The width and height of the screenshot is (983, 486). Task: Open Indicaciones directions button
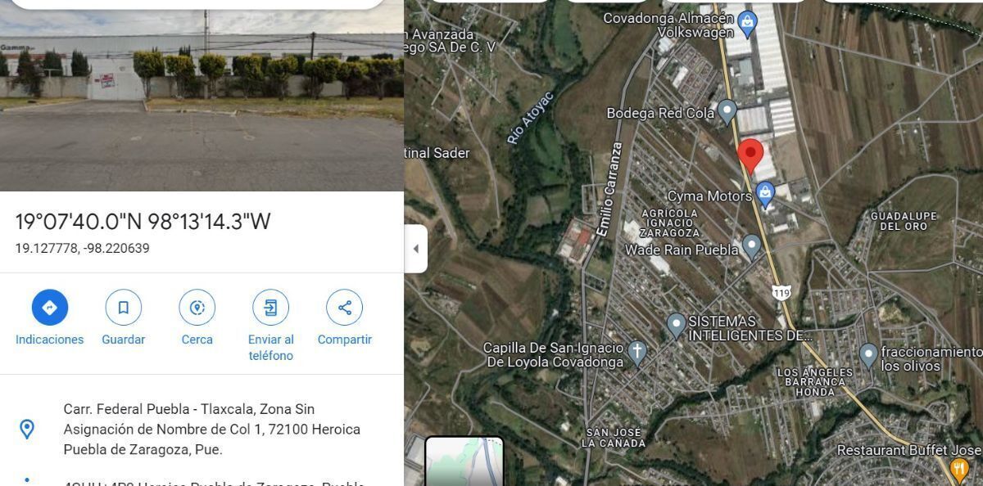click(50, 308)
